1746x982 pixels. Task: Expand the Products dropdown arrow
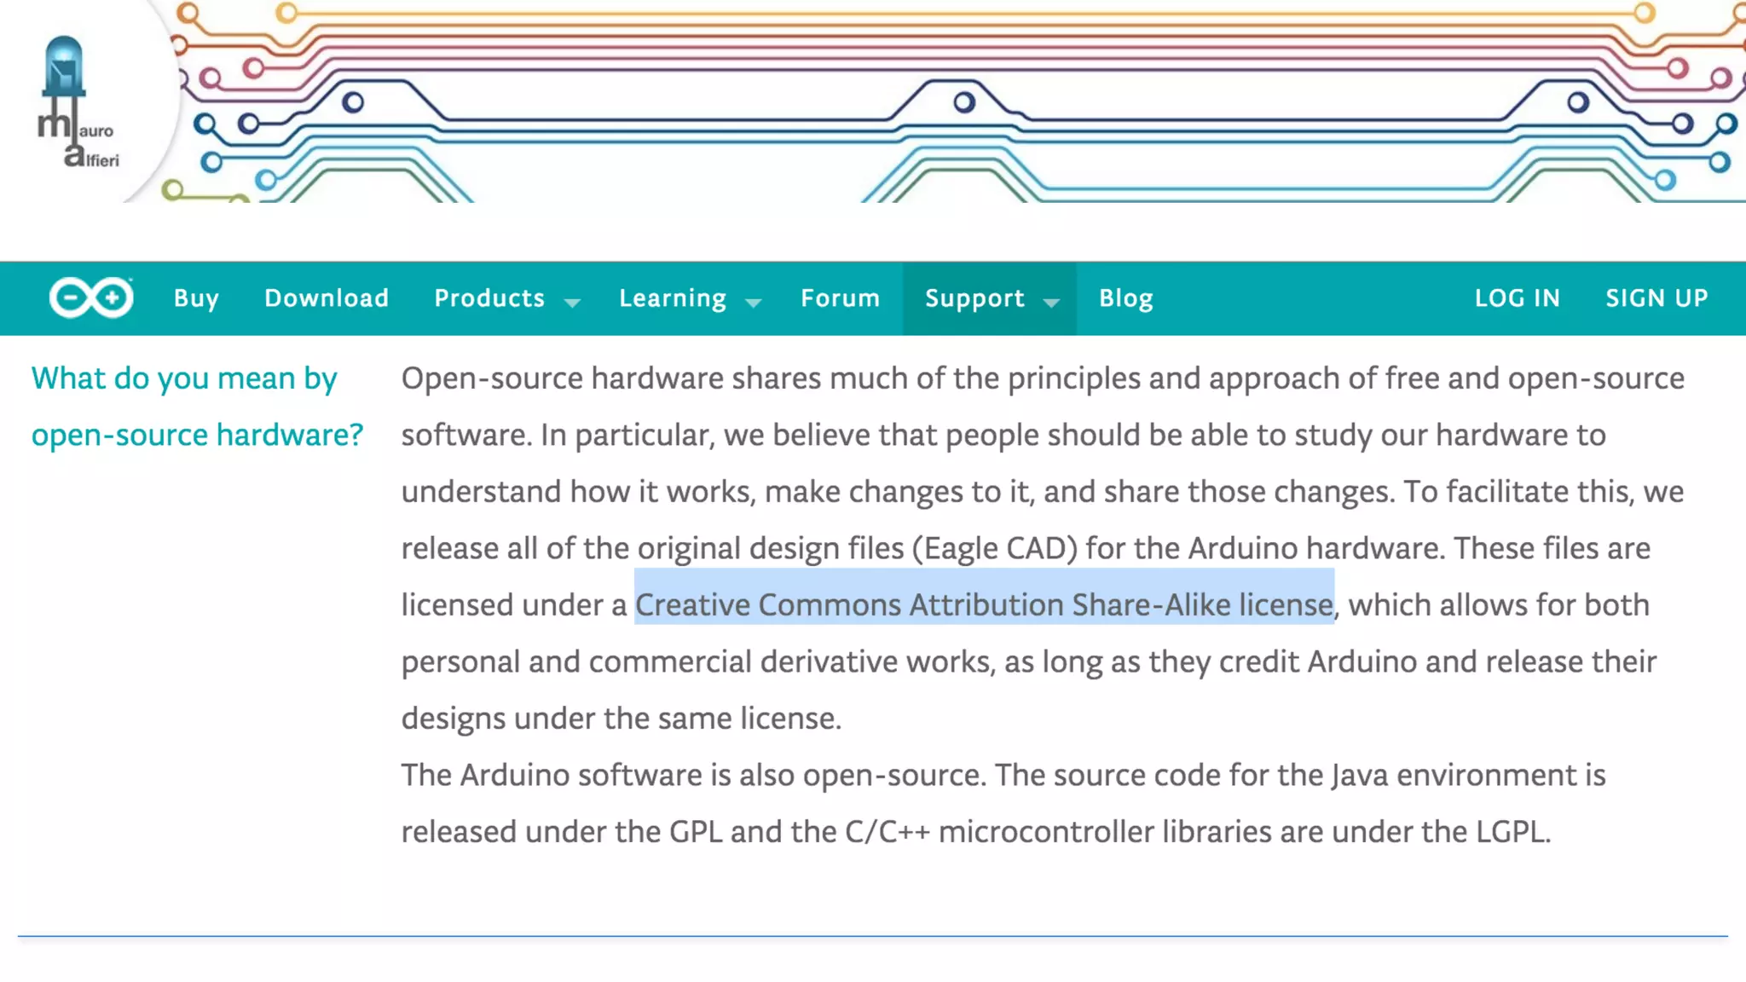pyautogui.click(x=573, y=302)
